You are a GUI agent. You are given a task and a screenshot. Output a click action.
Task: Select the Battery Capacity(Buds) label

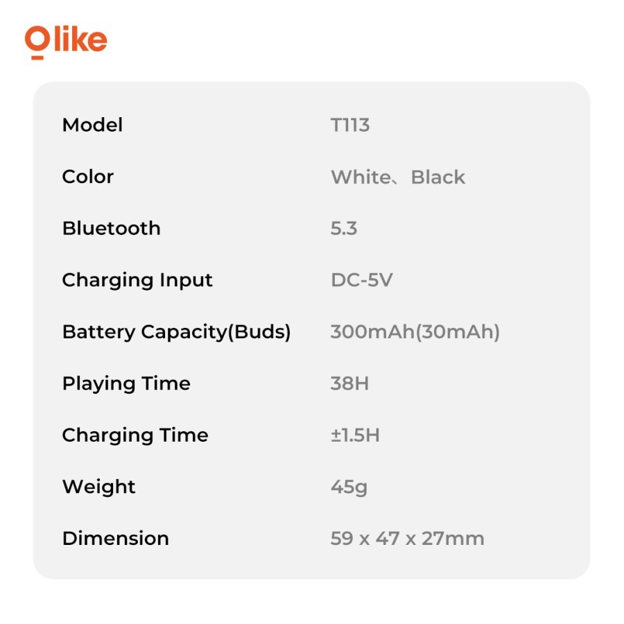pyautogui.click(x=176, y=331)
